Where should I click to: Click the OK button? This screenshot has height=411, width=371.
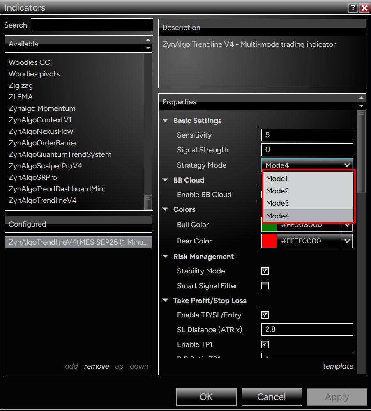click(206, 397)
